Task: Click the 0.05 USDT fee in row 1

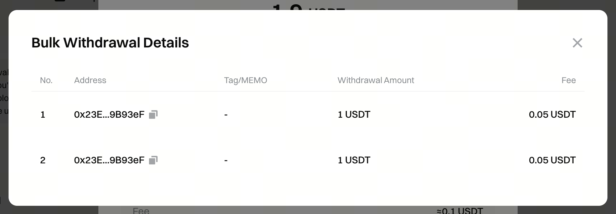Action: coord(552,114)
